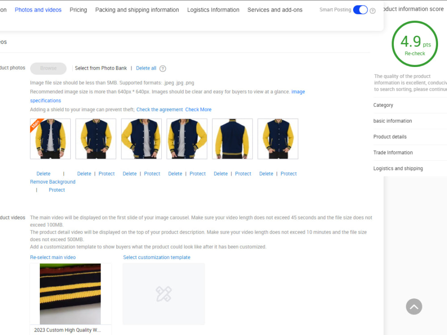Open the image specifications link
Screen dimensions: 447x335
coord(298,92)
